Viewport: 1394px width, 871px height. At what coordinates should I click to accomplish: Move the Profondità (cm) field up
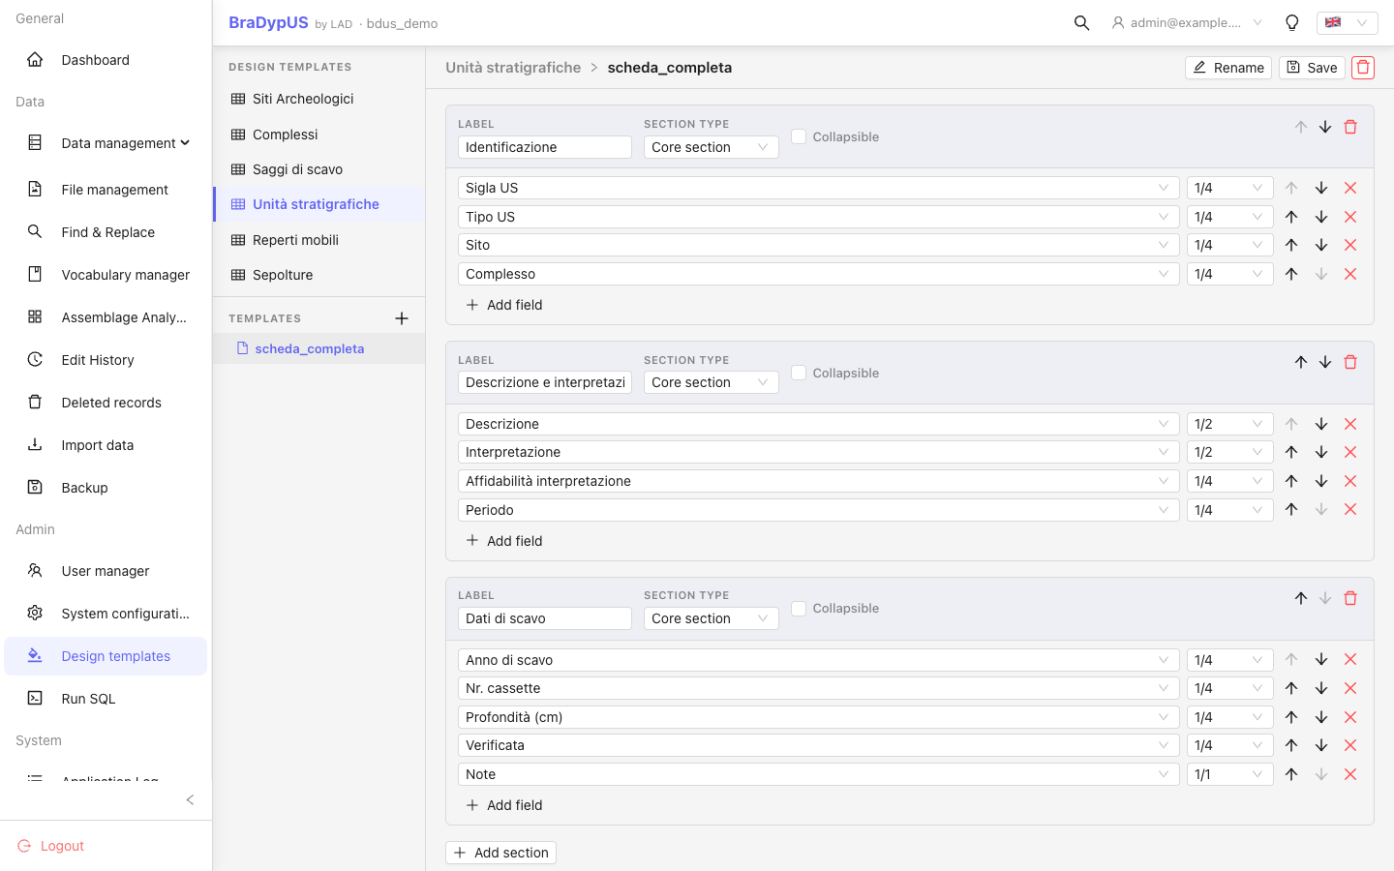(x=1291, y=717)
